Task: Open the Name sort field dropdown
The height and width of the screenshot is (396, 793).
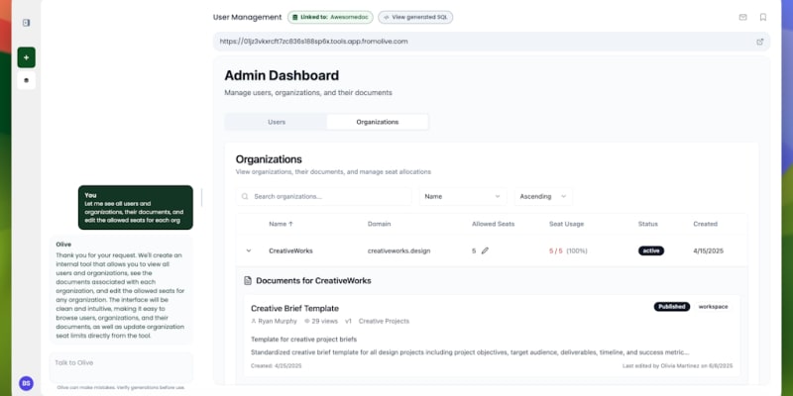Action: (x=463, y=197)
